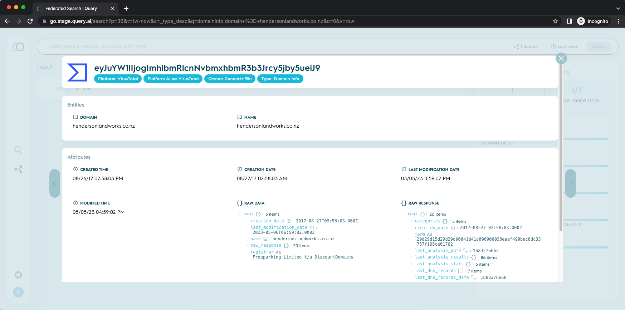The image size is (625, 310).
Task: Expand last_analysis_stats node
Action: pos(411,264)
